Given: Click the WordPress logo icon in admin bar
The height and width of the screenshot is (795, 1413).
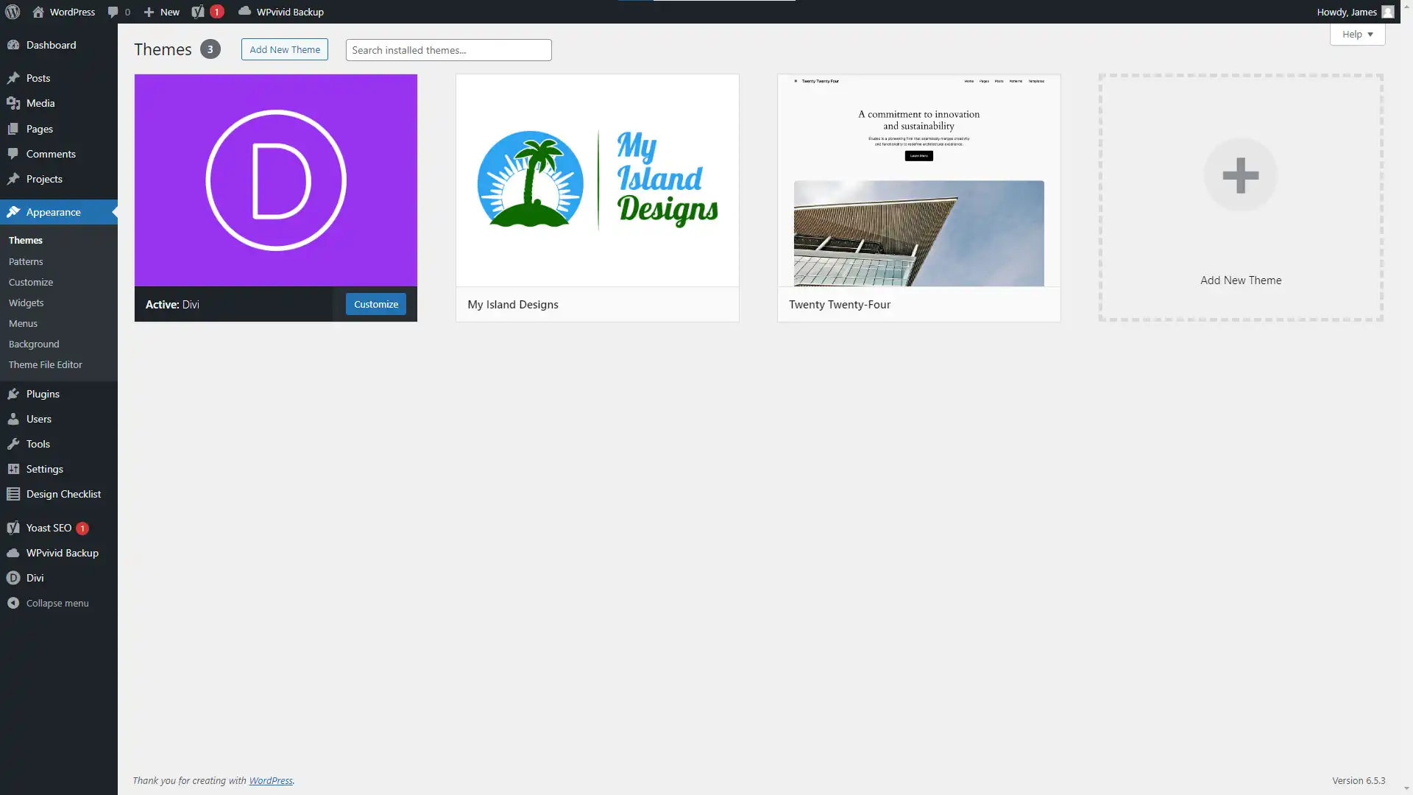Looking at the screenshot, I should click(13, 12).
